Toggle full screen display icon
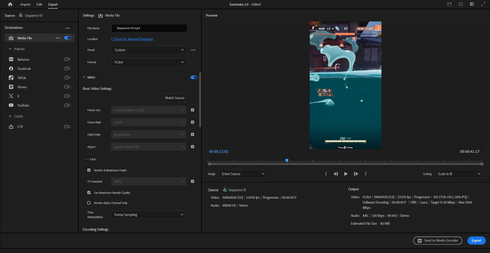The width and height of the screenshot is (490, 253). coord(483,4)
